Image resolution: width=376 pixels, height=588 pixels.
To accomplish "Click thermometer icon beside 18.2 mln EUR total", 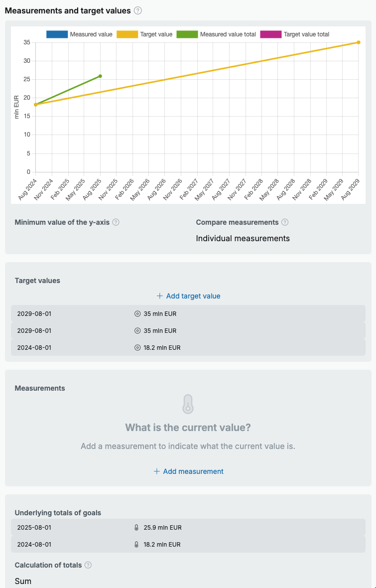I will point(136,545).
